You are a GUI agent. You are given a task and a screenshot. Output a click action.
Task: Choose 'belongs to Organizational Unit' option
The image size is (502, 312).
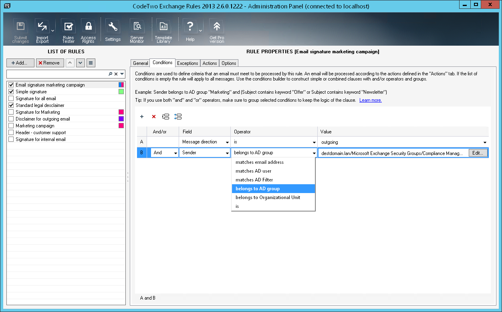[273, 197]
